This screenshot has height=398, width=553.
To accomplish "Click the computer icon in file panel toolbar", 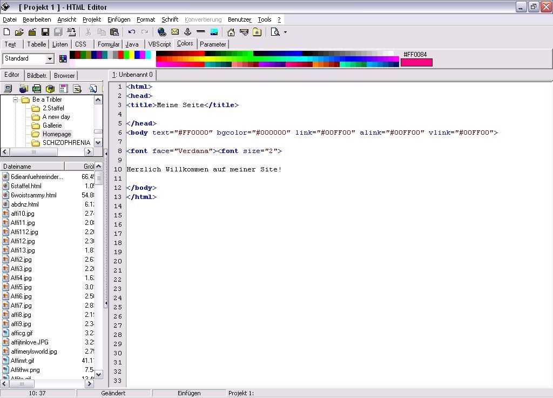I will (8, 89).
